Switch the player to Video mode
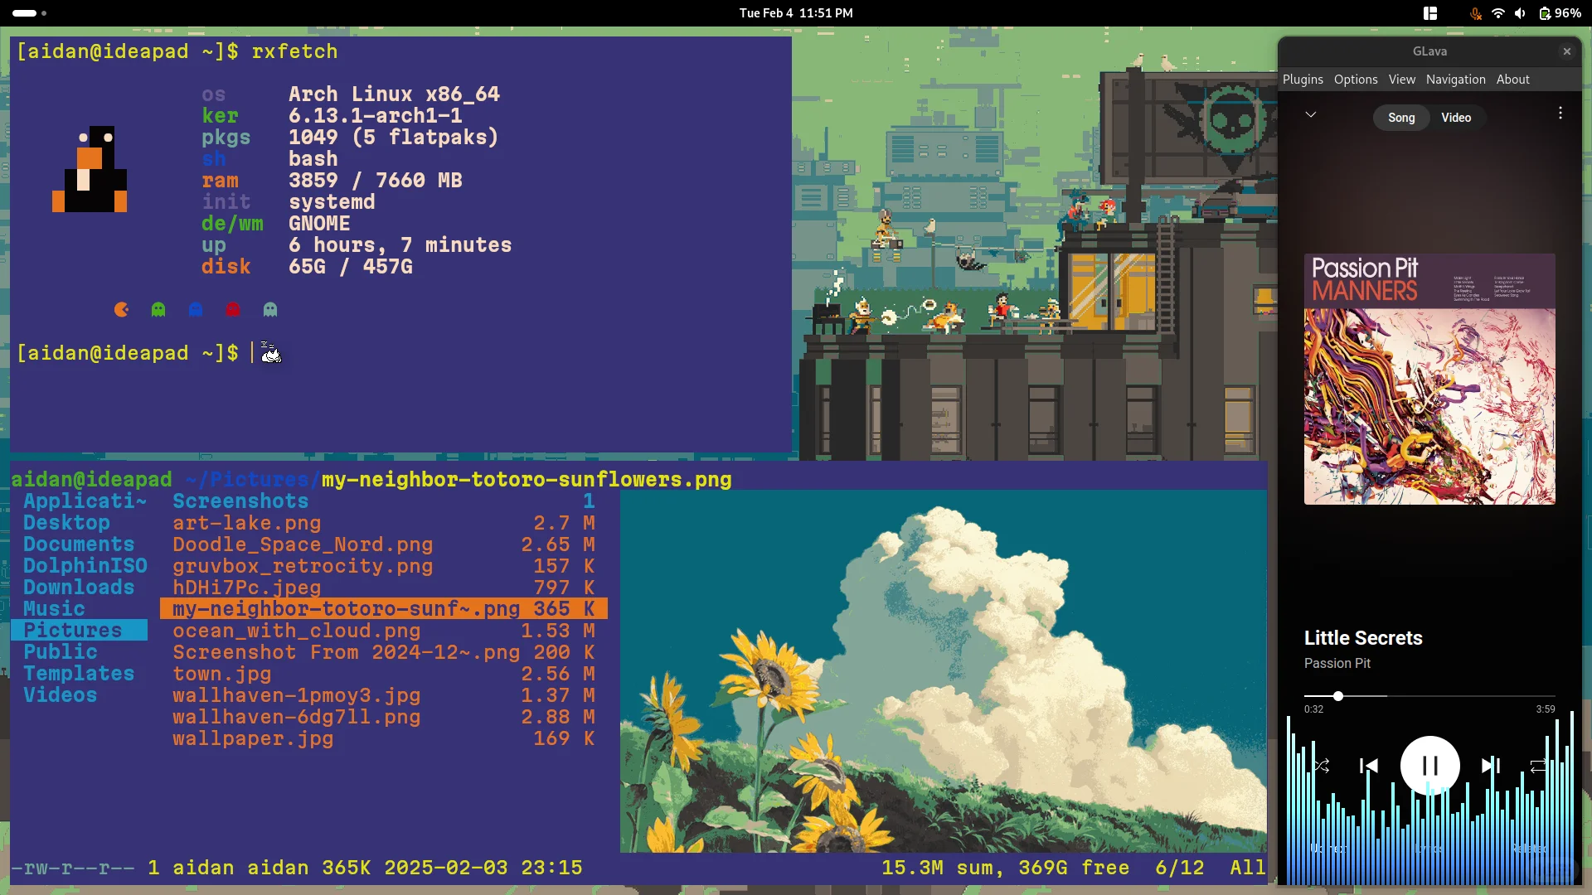1592x895 pixels. (x=1456, y=118)
